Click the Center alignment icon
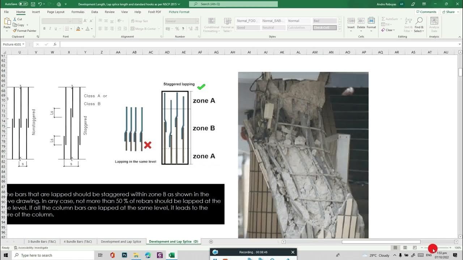Image resolution: width=463 pixels, height=260 pixels. click(106, 29)
